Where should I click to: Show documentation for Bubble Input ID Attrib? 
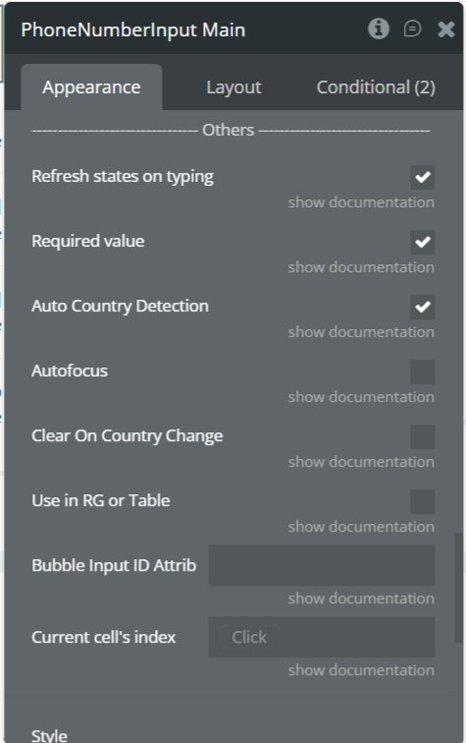tap(361, 599)
